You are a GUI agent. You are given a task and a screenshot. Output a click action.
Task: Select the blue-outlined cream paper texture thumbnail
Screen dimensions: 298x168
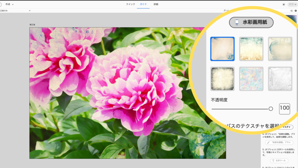[222, 49]
